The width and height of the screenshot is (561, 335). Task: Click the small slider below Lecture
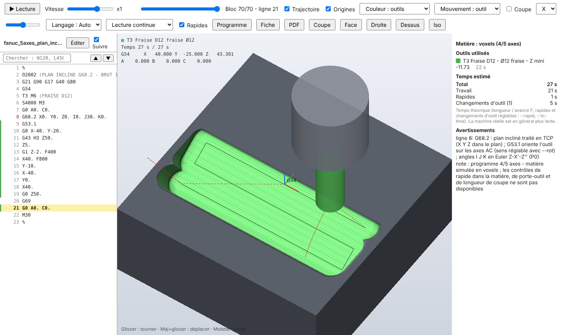tap(23, 25)
